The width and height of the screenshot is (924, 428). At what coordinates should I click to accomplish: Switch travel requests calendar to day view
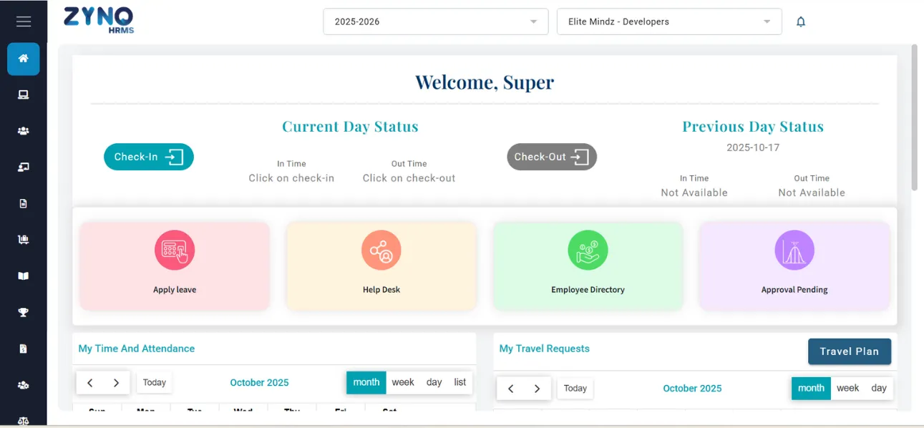879,388
